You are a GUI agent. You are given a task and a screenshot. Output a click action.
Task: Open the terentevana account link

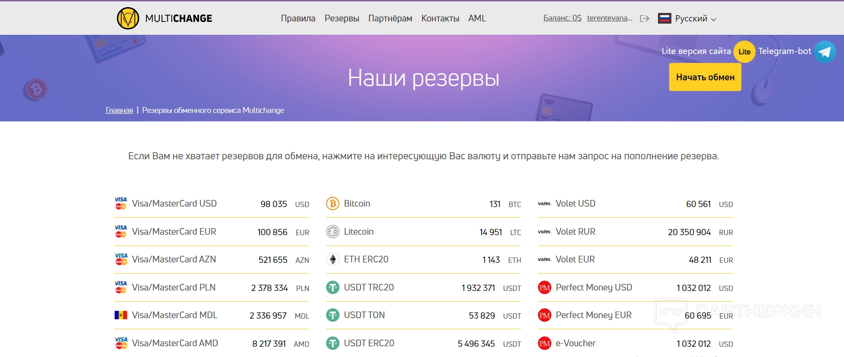pos(609,18)
